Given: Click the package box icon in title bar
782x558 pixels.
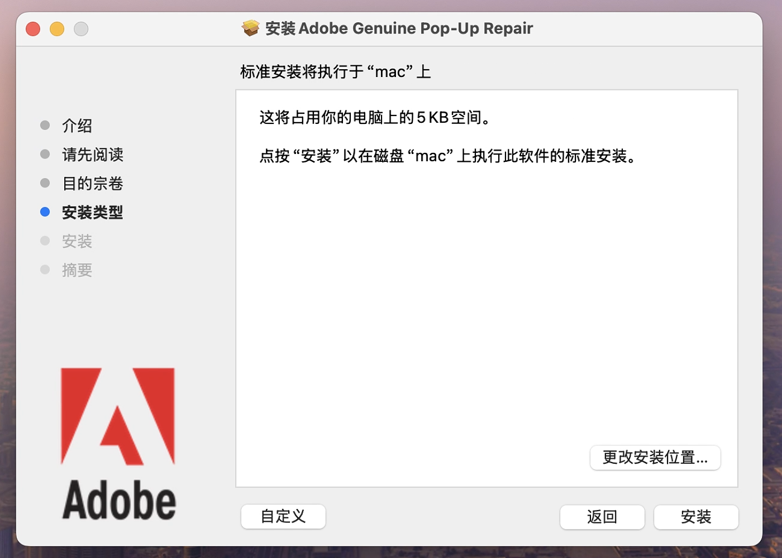Looking at the screenshot, I should point(250,28).
